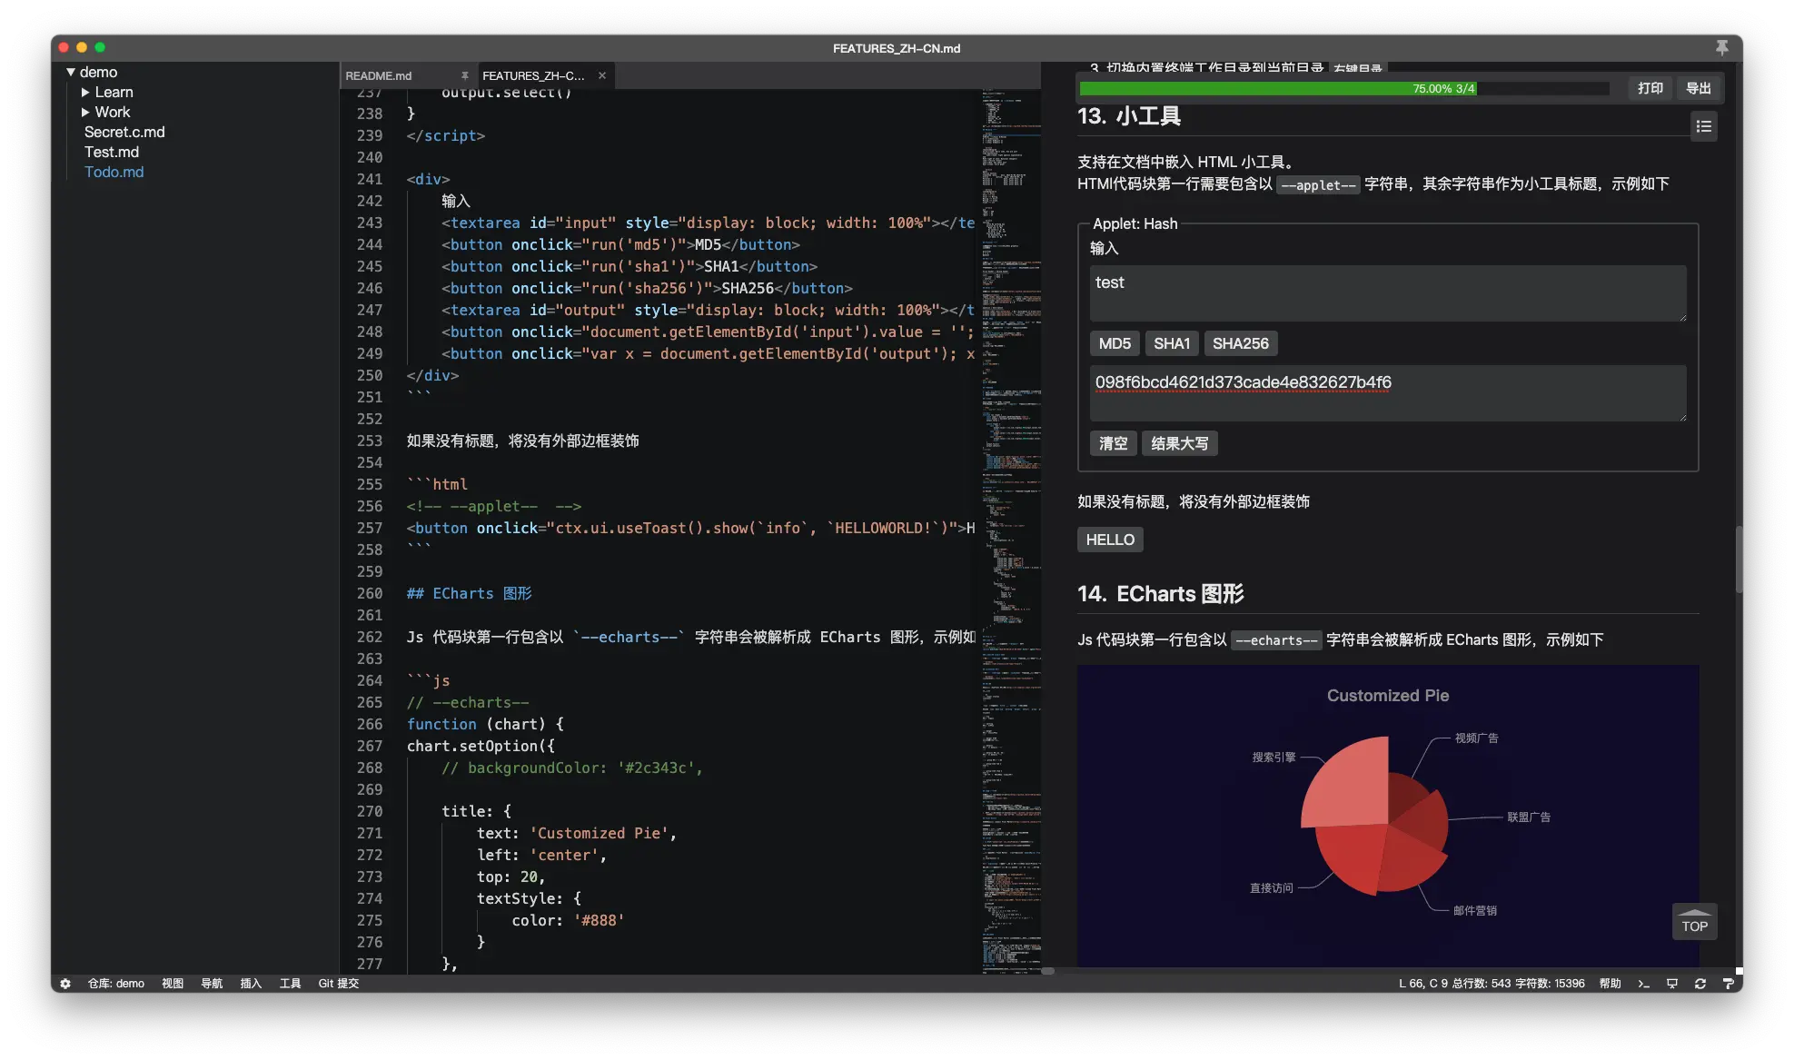Click the preview pane vertical scrollbar
This screenshot has height=1060, width=1794.
(x=1738, y=560)
